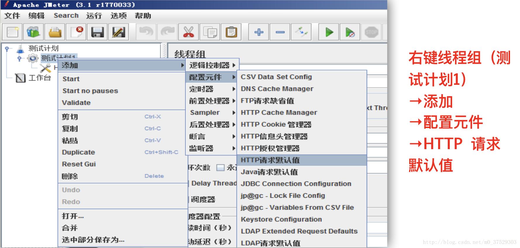
Task: Choose Keystore Configuration
Action: click(x=302, y=219)
